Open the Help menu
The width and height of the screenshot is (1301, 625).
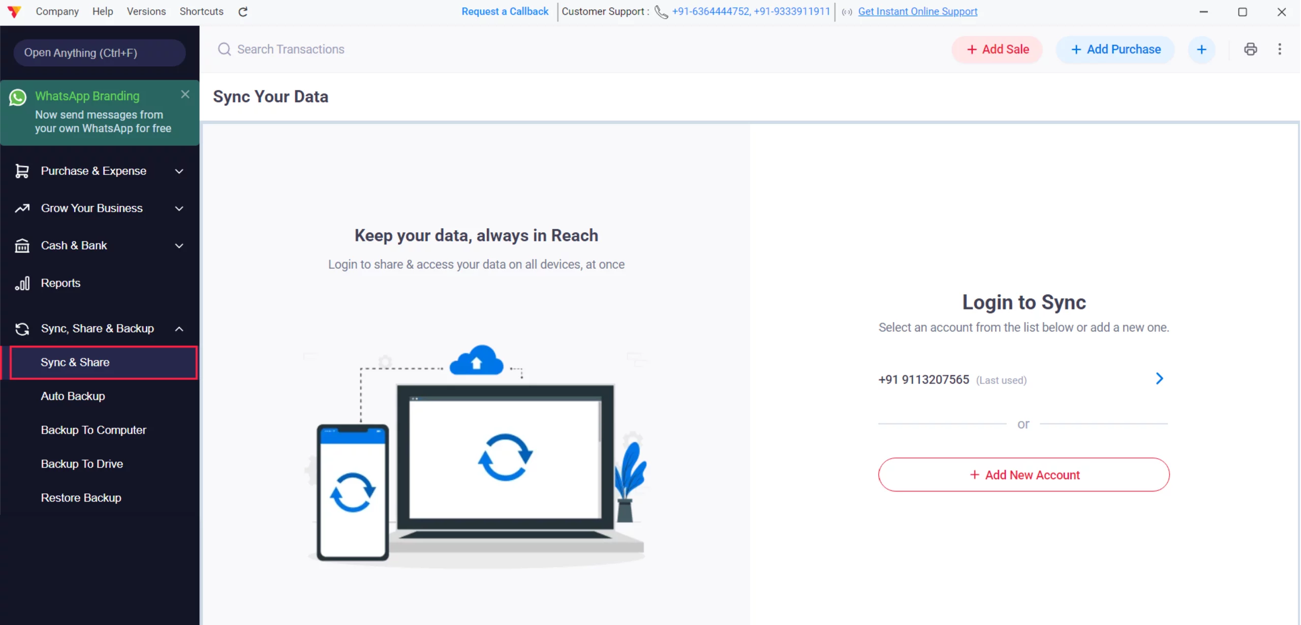(102, 11)
